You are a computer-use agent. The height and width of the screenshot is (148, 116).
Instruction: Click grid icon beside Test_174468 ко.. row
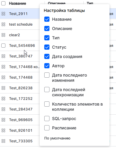(x=3, y=67)
